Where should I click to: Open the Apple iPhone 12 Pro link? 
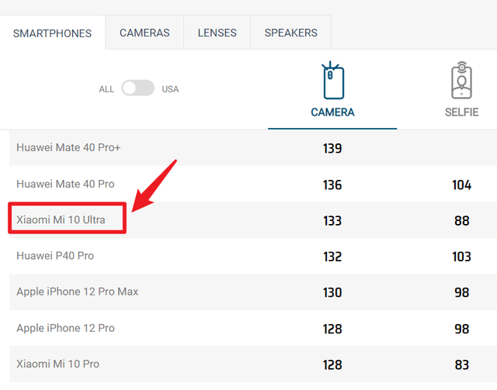pyautogui.click(x=65, y=328)
